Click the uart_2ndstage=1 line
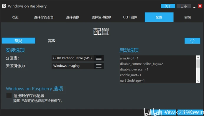The image size is (204, 116). click(x=132, y=80)
